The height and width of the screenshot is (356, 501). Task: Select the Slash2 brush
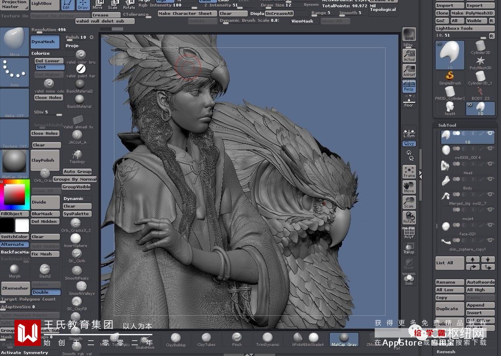click(x=45, y=271)
